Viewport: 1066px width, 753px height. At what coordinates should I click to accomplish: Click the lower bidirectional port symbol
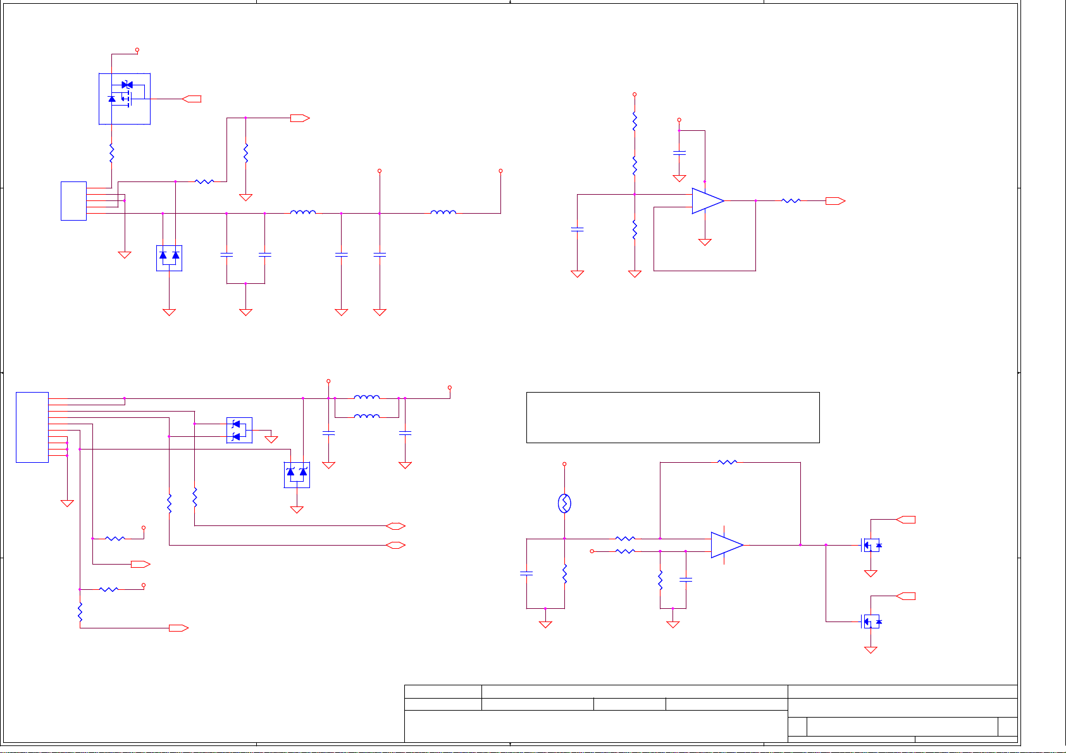tap(395, 544)
